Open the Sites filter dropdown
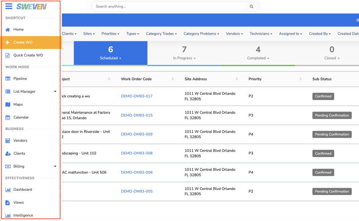This screenshot has height=221, width=359. tap(89, 34)
